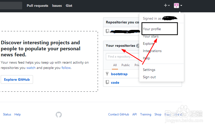Click the book icon of redacted repository
Screen dimensions: 215x128
click(x=107, y=31)
